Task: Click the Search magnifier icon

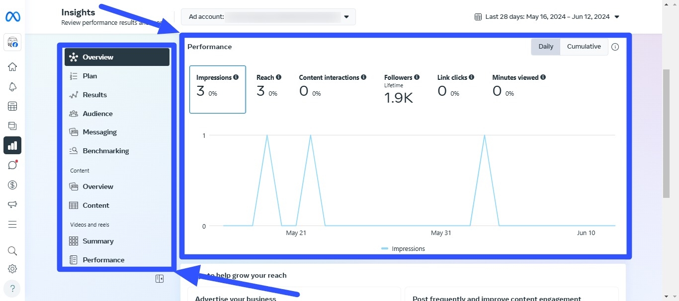Action: (12, 250)
